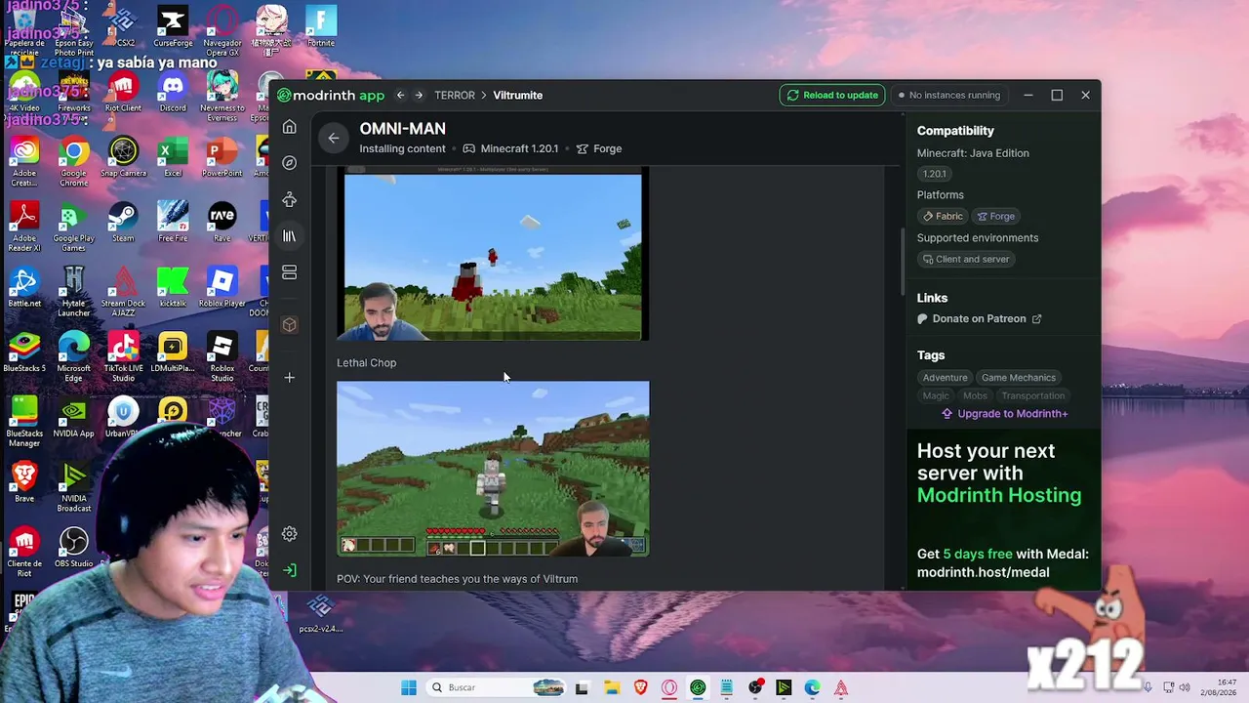Click the 1.20.1 version tag
This screenshot has height=703, width=1249.
tap(934, 174)
